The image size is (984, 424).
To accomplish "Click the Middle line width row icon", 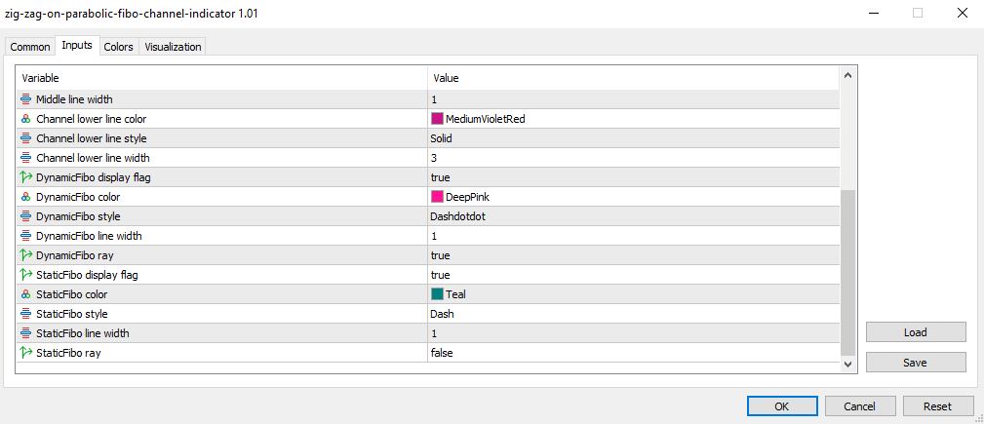I will pyautogui.click(x=26, y=99).
